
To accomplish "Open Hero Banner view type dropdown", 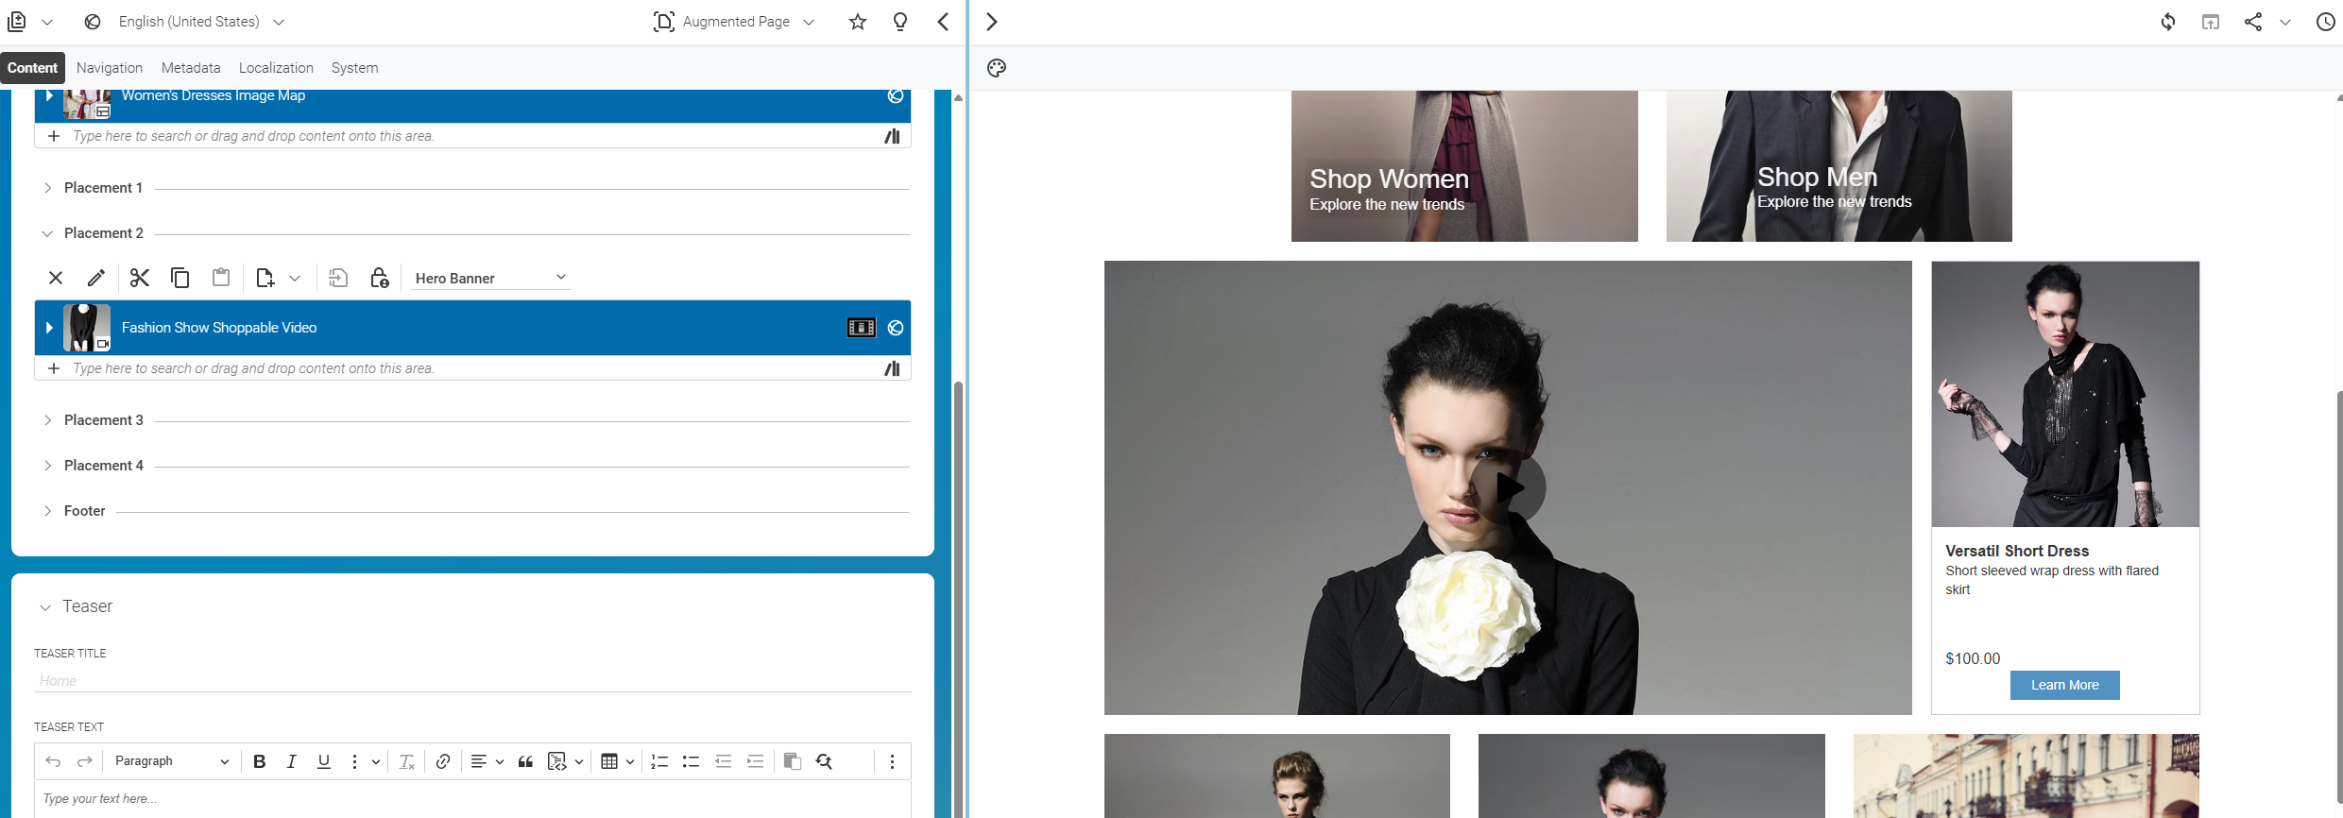I will [489, 278].
